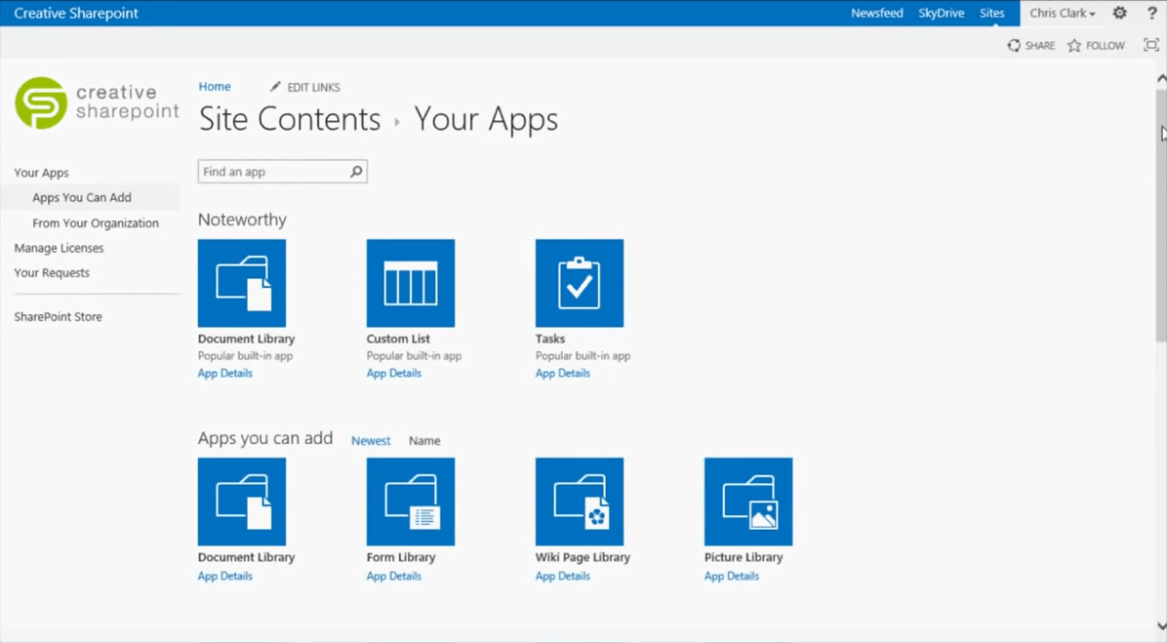Click the Creative Sharepoint suite bar title
This screenshot has height=643, width=1167.
(76, 13)
